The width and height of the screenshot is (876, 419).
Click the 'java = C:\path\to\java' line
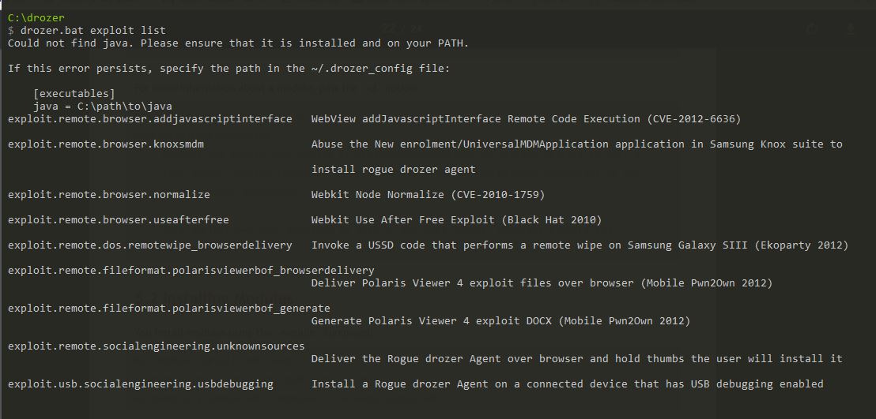point(103,106)
